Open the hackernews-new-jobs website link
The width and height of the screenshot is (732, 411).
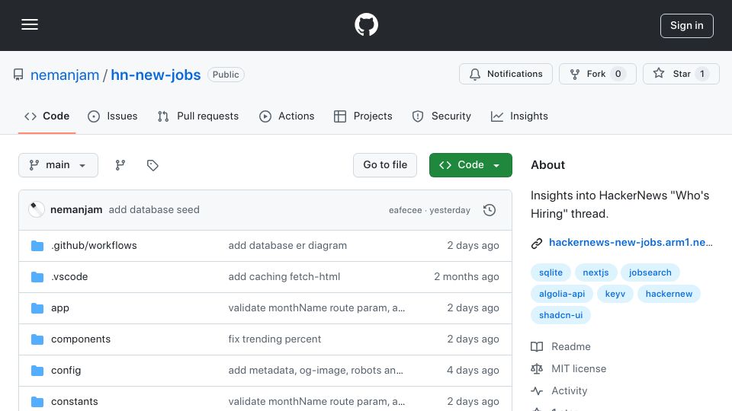631,242
